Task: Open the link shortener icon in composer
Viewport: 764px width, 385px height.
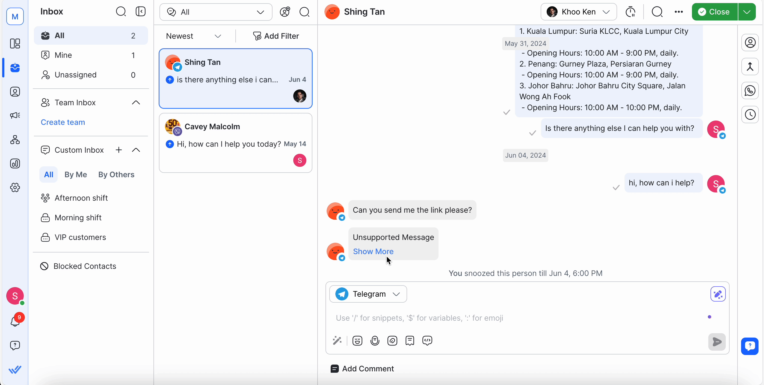Action: coord(392,341)
